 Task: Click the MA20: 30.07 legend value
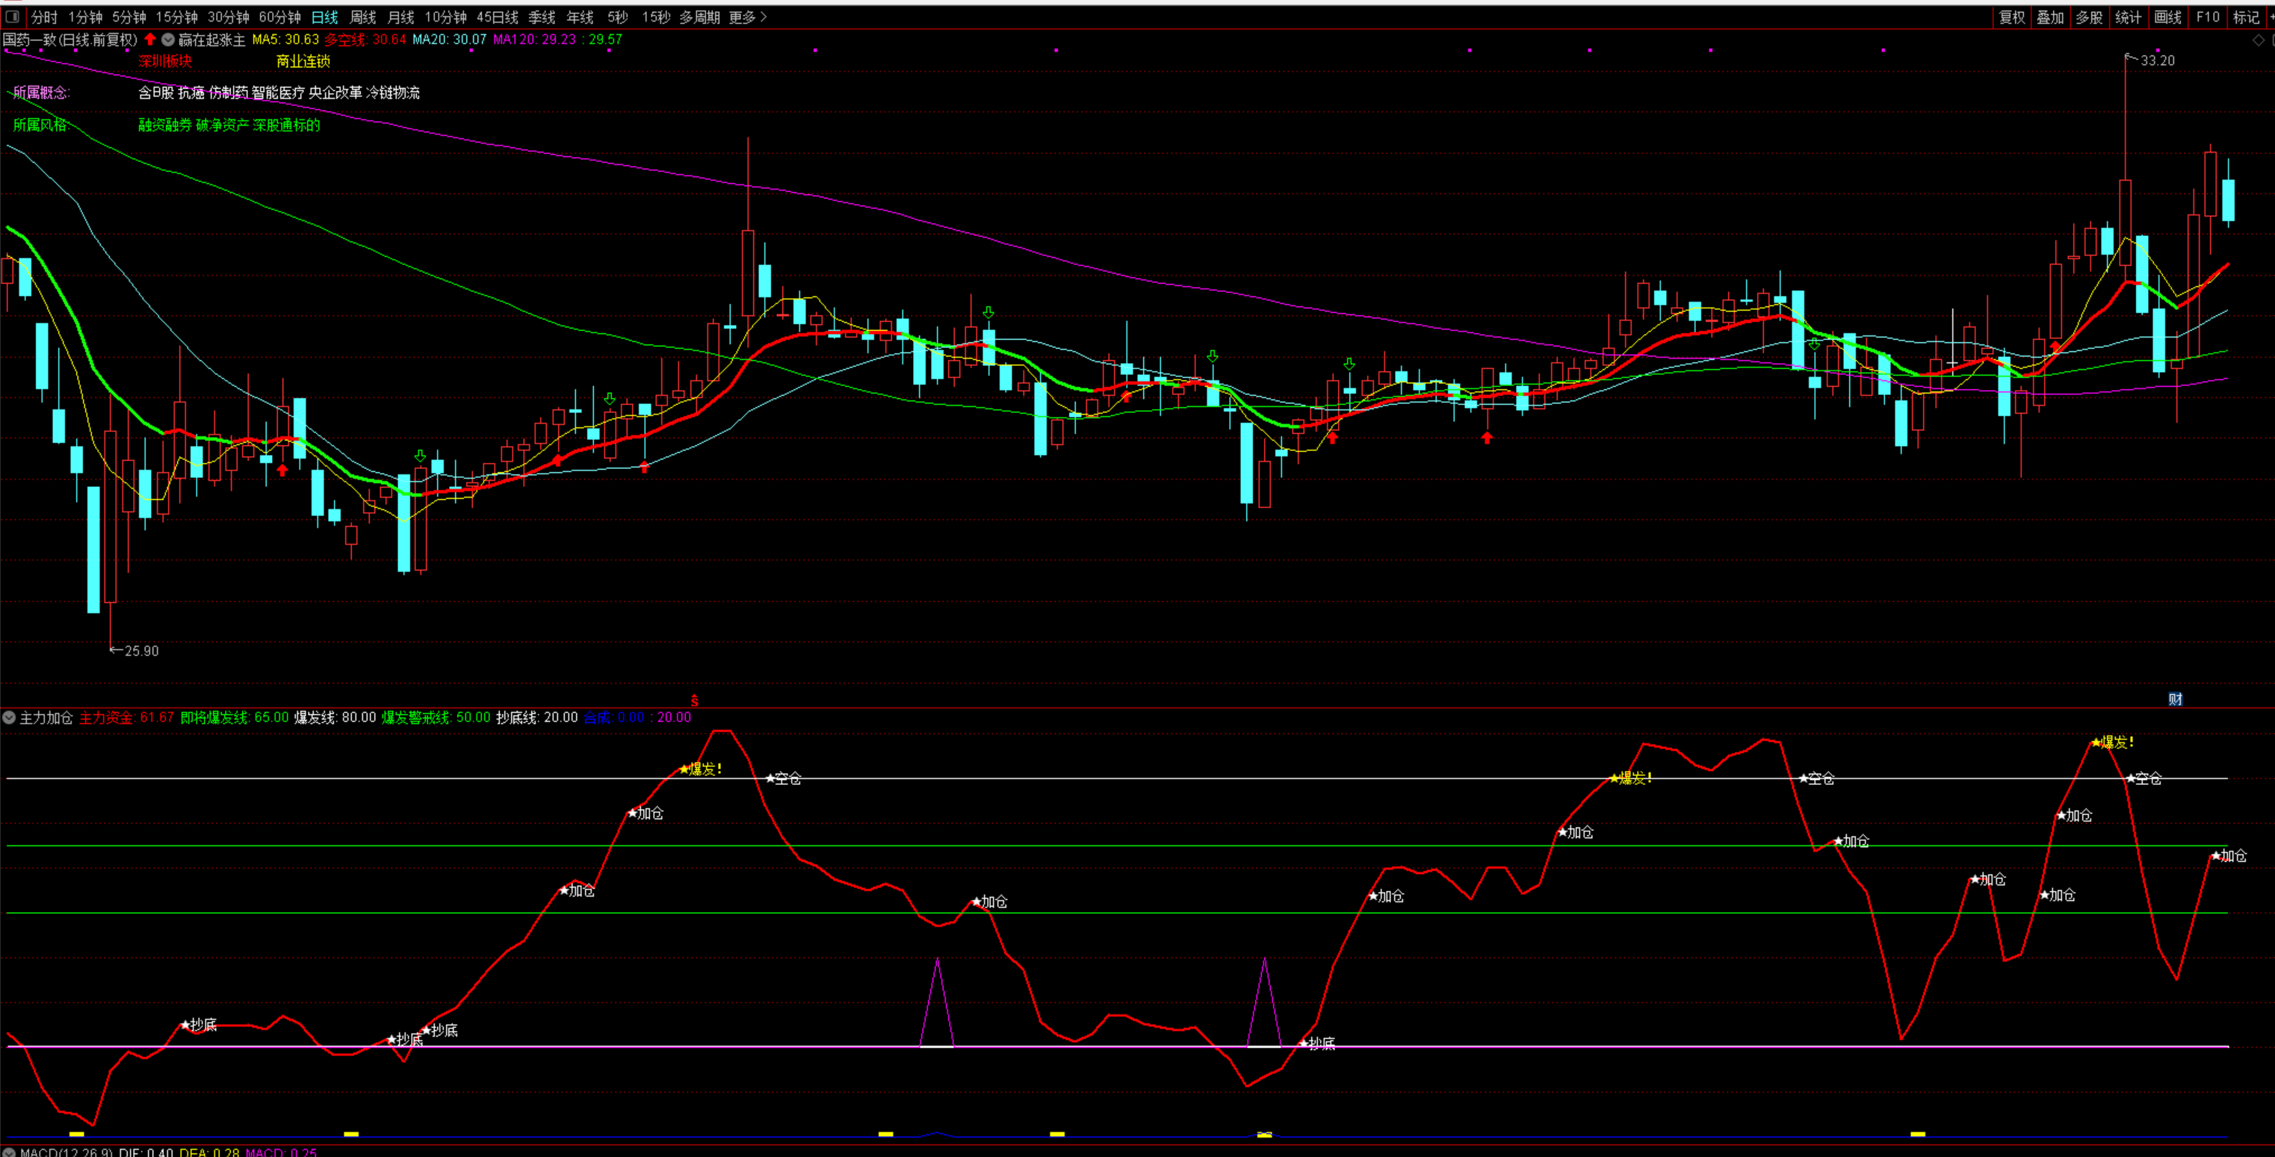point(450,40)
